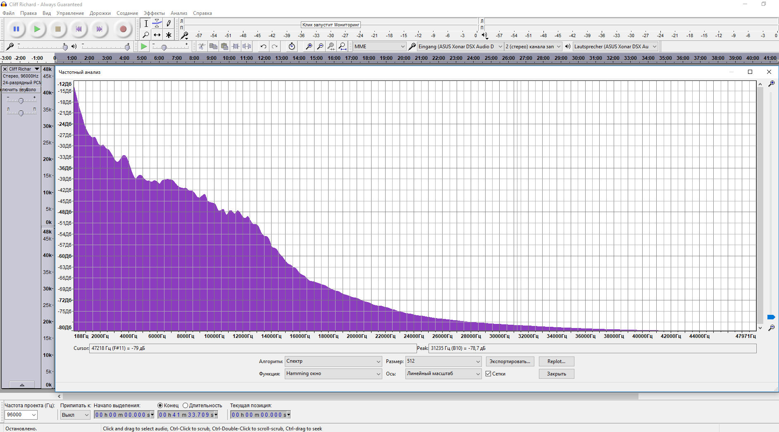
Task: Click the Sync-Lock tracks clock icon
Action: 292,47
